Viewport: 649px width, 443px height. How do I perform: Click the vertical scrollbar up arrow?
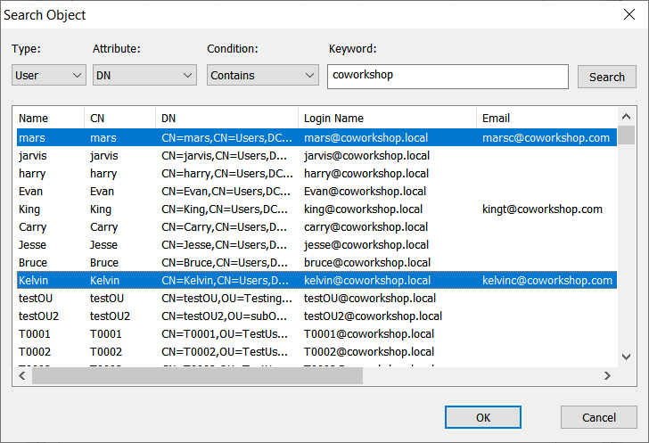pyautogui.click(x=626, y=117)
